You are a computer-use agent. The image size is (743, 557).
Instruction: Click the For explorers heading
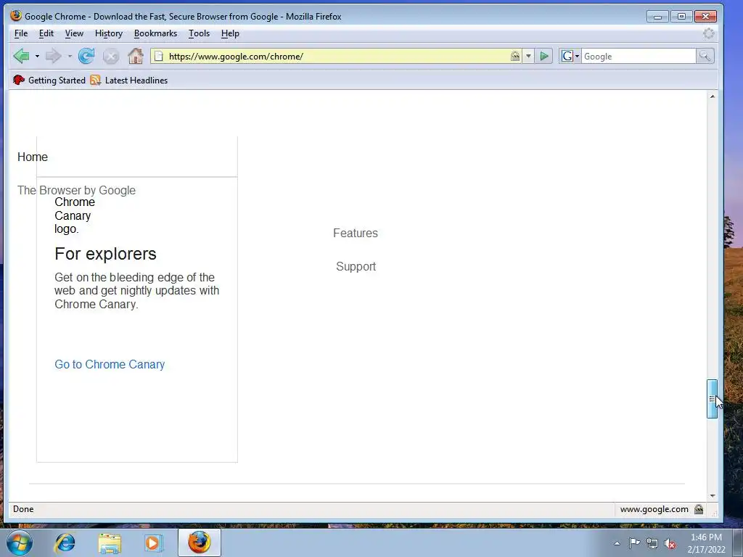click(105, 254)
